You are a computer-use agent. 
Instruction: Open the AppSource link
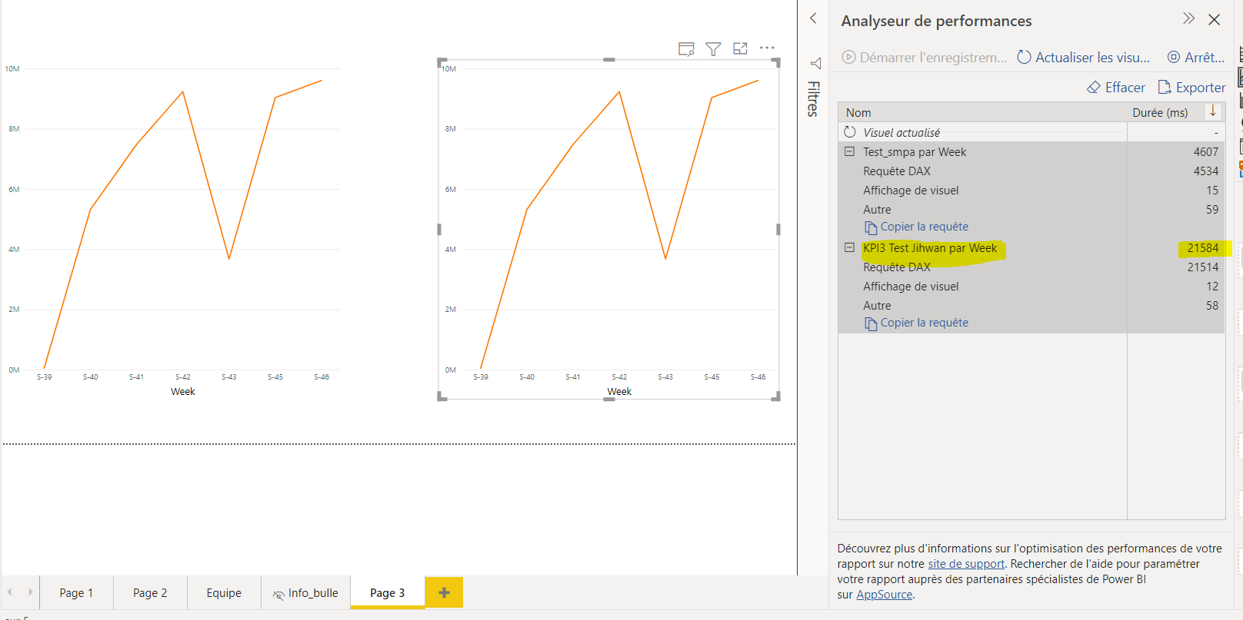(x=885, y=595)
